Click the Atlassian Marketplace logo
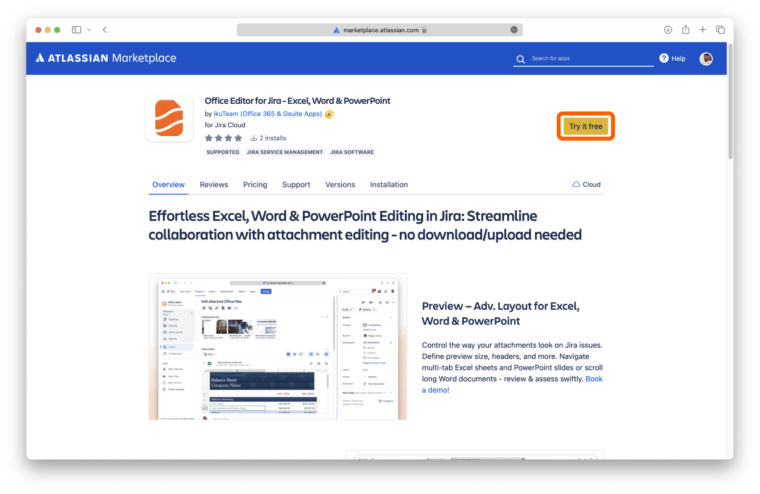 [106, 58]
